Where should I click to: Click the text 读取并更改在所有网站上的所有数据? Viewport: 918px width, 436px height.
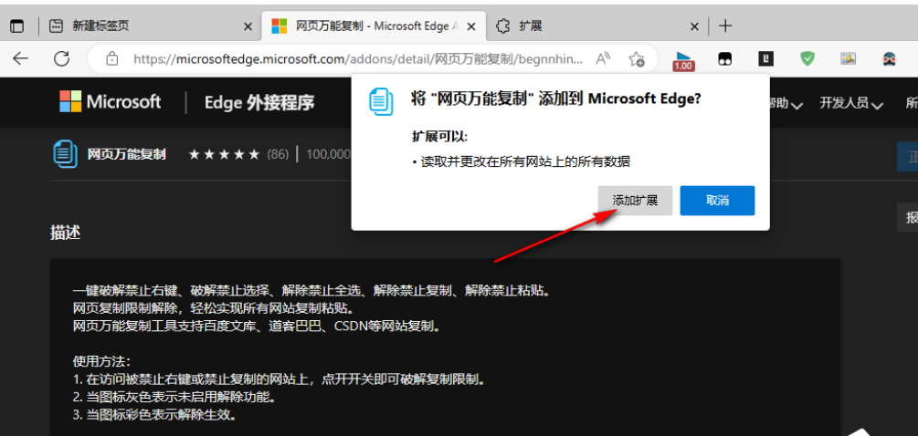(x=525, y=161)
